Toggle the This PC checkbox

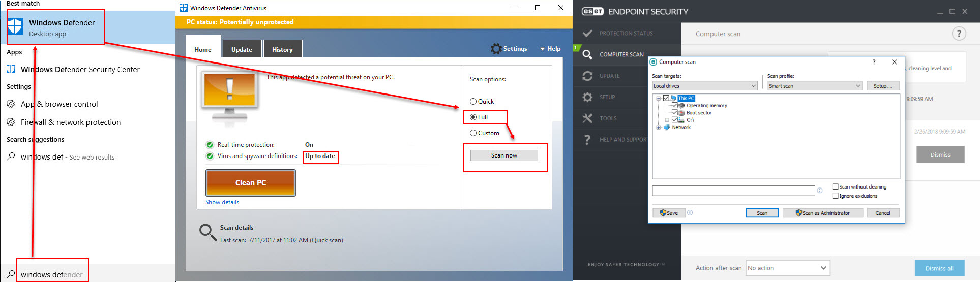(666, 98)
